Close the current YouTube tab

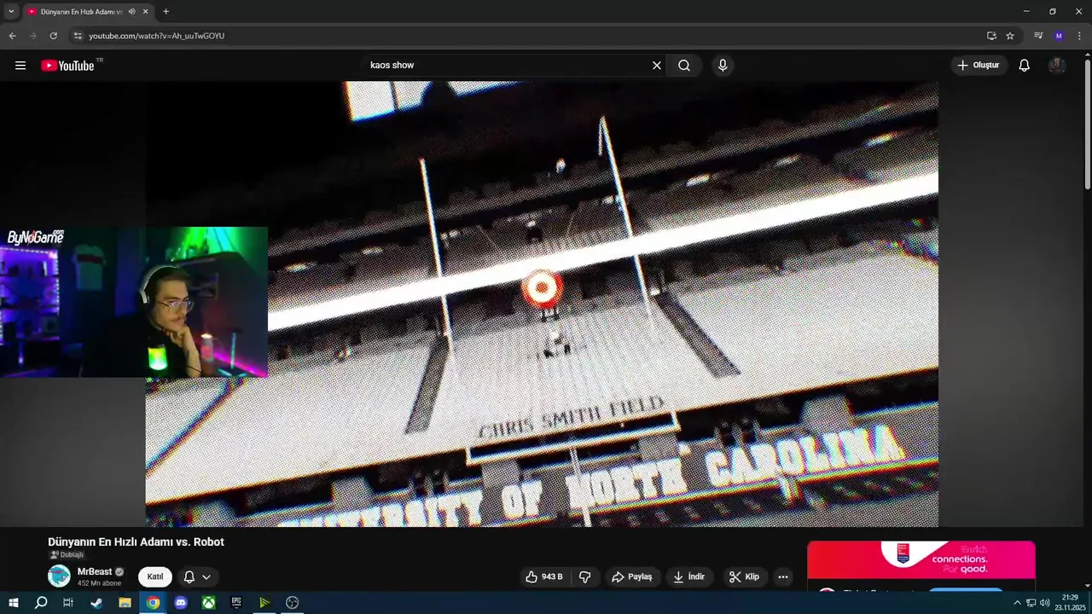coord(145,12)
